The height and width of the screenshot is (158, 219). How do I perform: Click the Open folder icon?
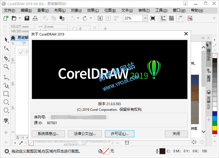pos(14,18)
